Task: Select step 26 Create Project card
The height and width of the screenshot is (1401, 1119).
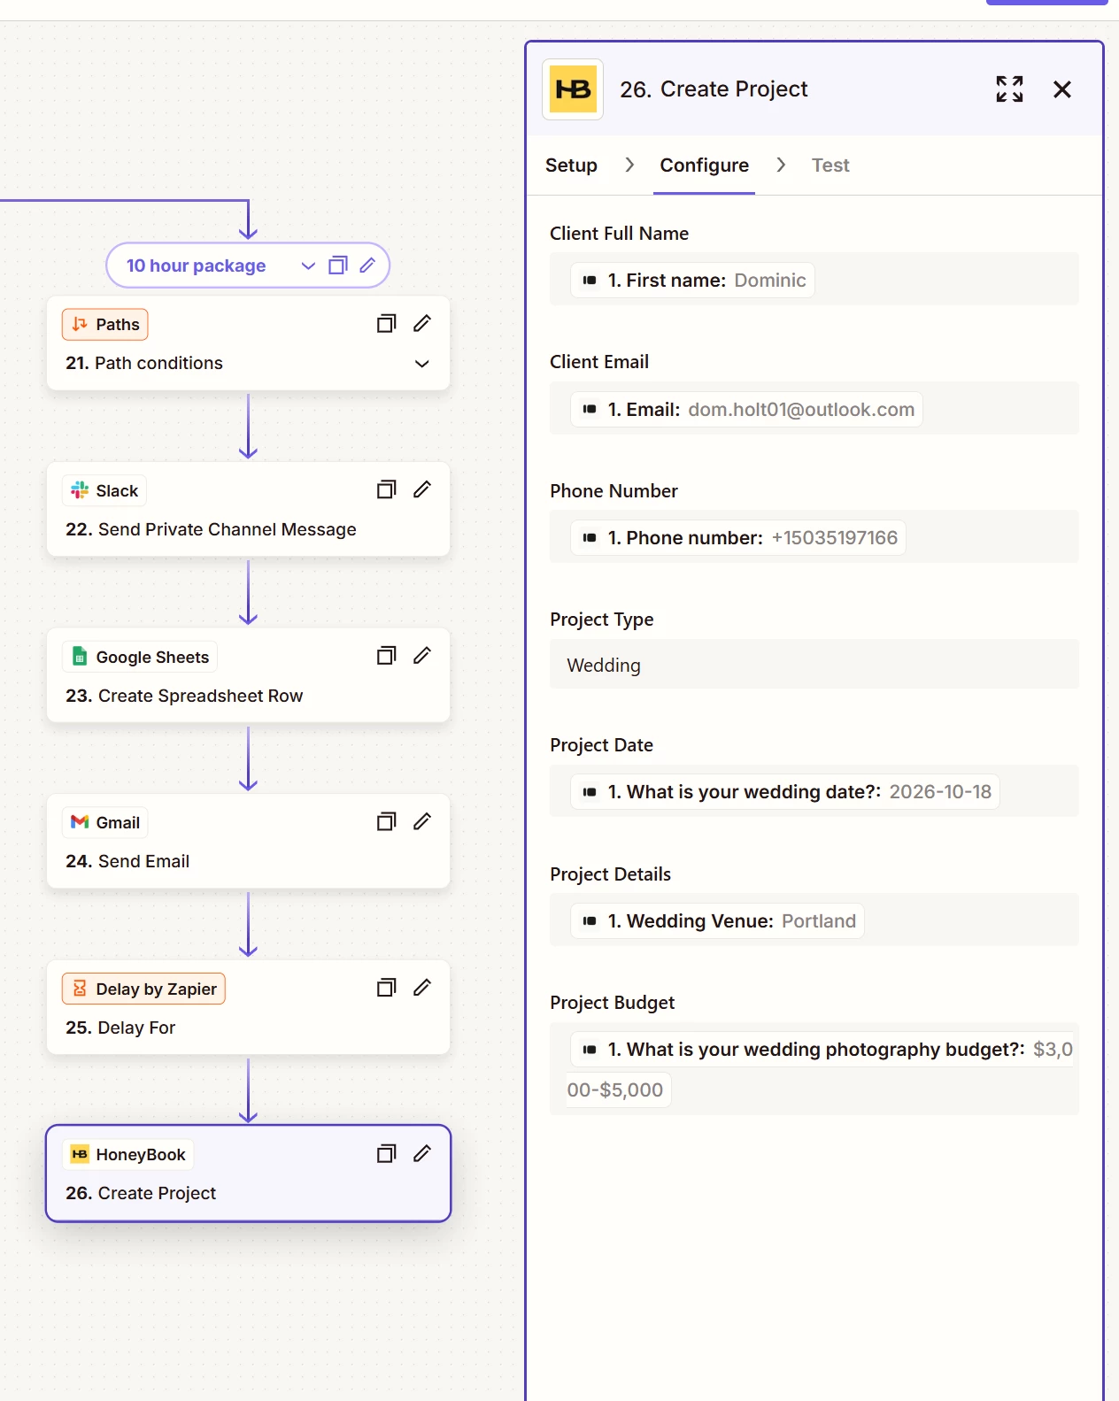Action: coord(248,1174)
